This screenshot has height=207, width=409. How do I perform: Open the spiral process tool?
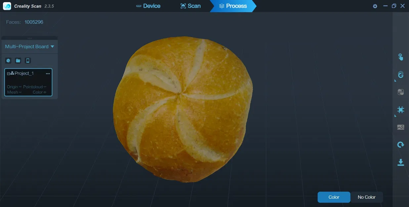[400, 75]
